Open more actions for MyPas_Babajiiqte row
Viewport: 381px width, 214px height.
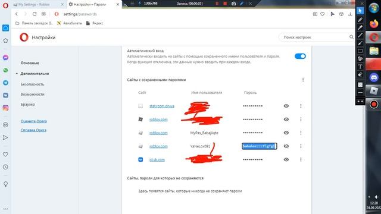pyautogui.click(x=301, y=133)
